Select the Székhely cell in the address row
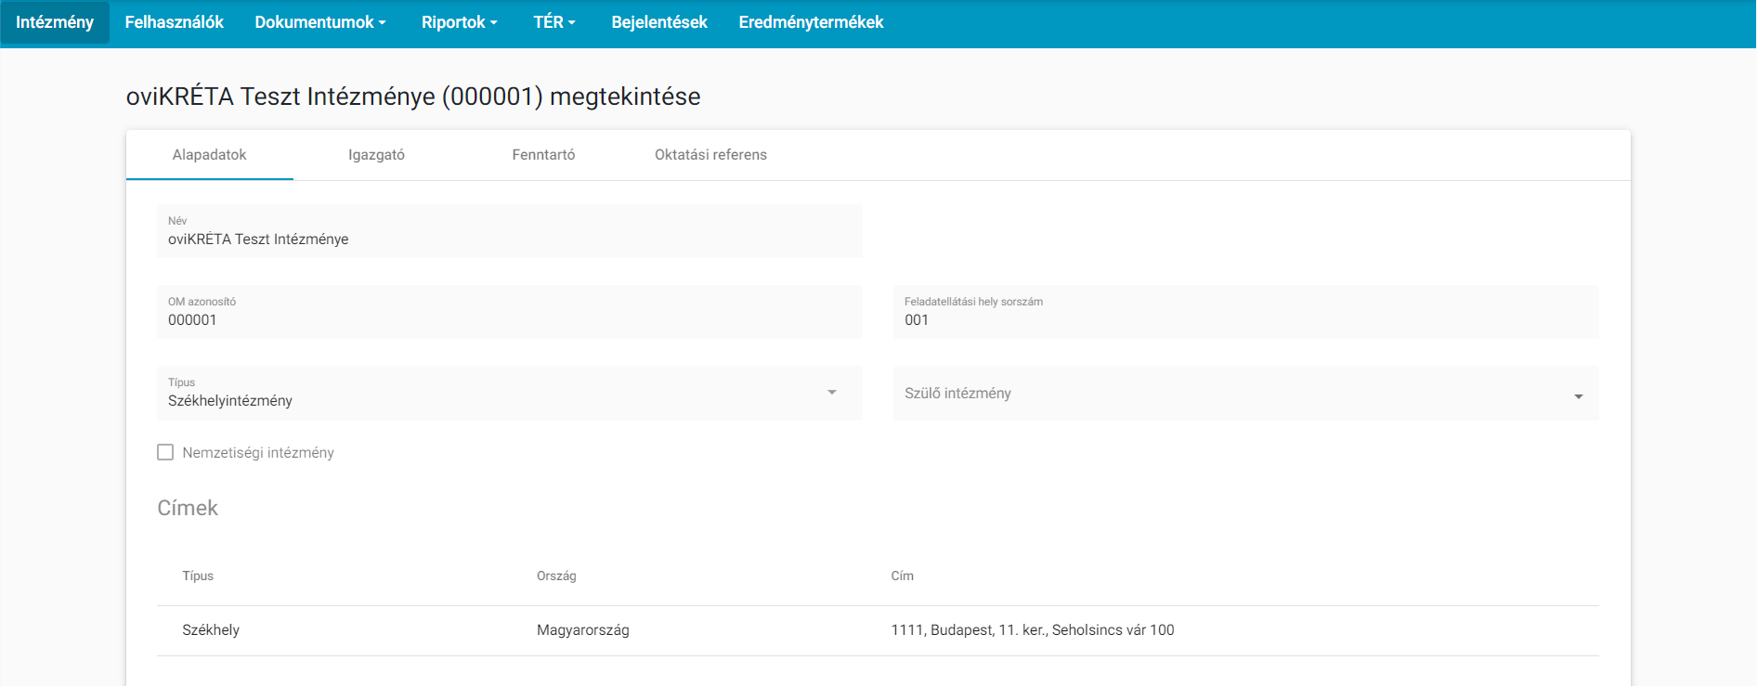This screenshot has height=686, width=1758. coord(211,630)
